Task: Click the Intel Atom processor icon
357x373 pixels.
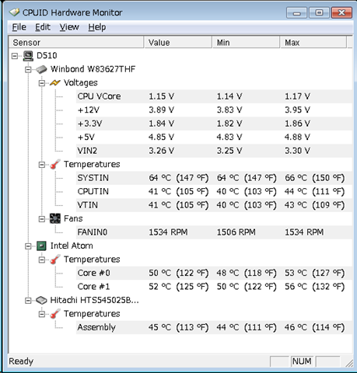Action: click(x=41, y=246)
